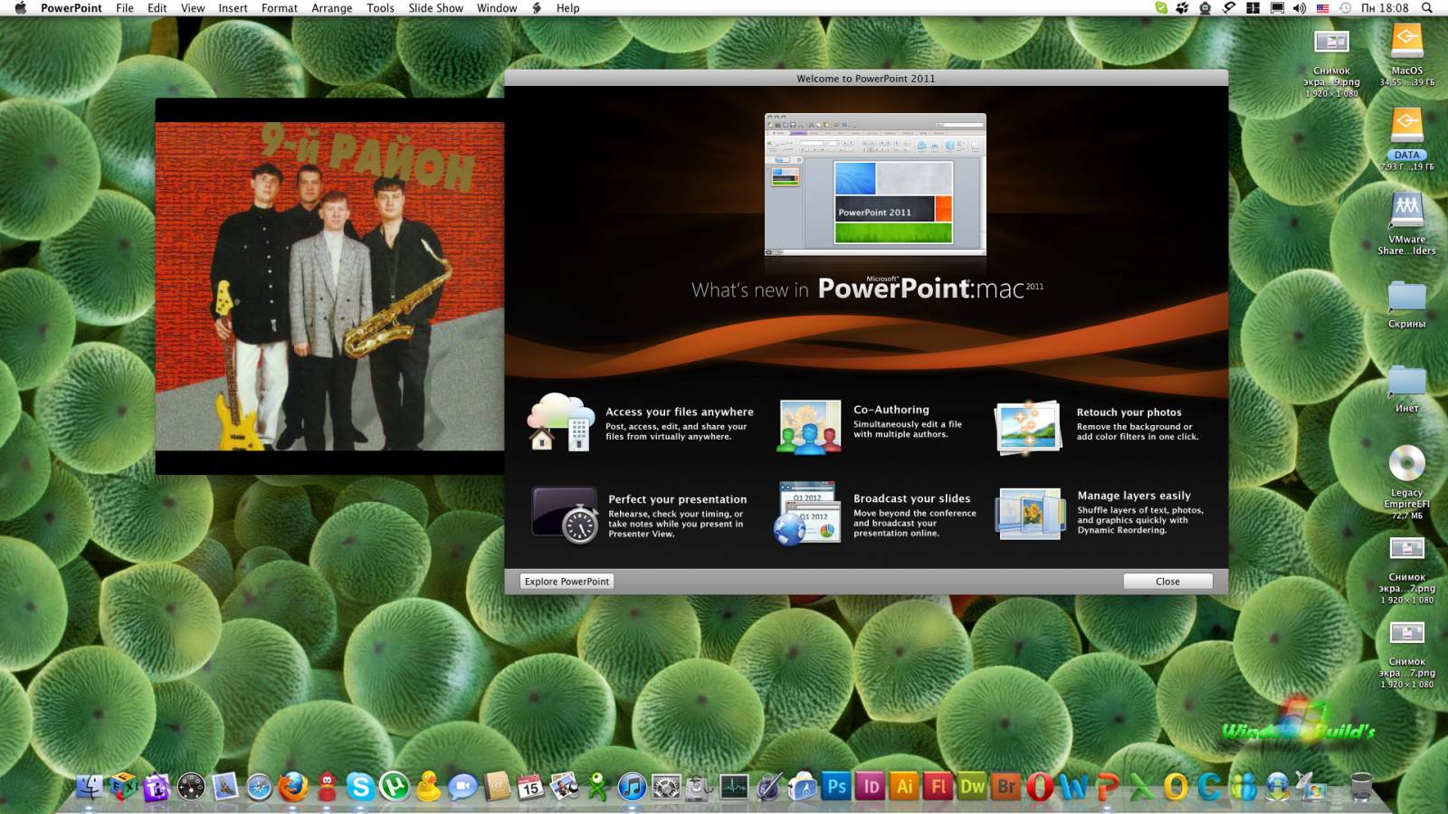Open Activity Monitor from the dock
Screen dimensions: 1448x814
734,787
